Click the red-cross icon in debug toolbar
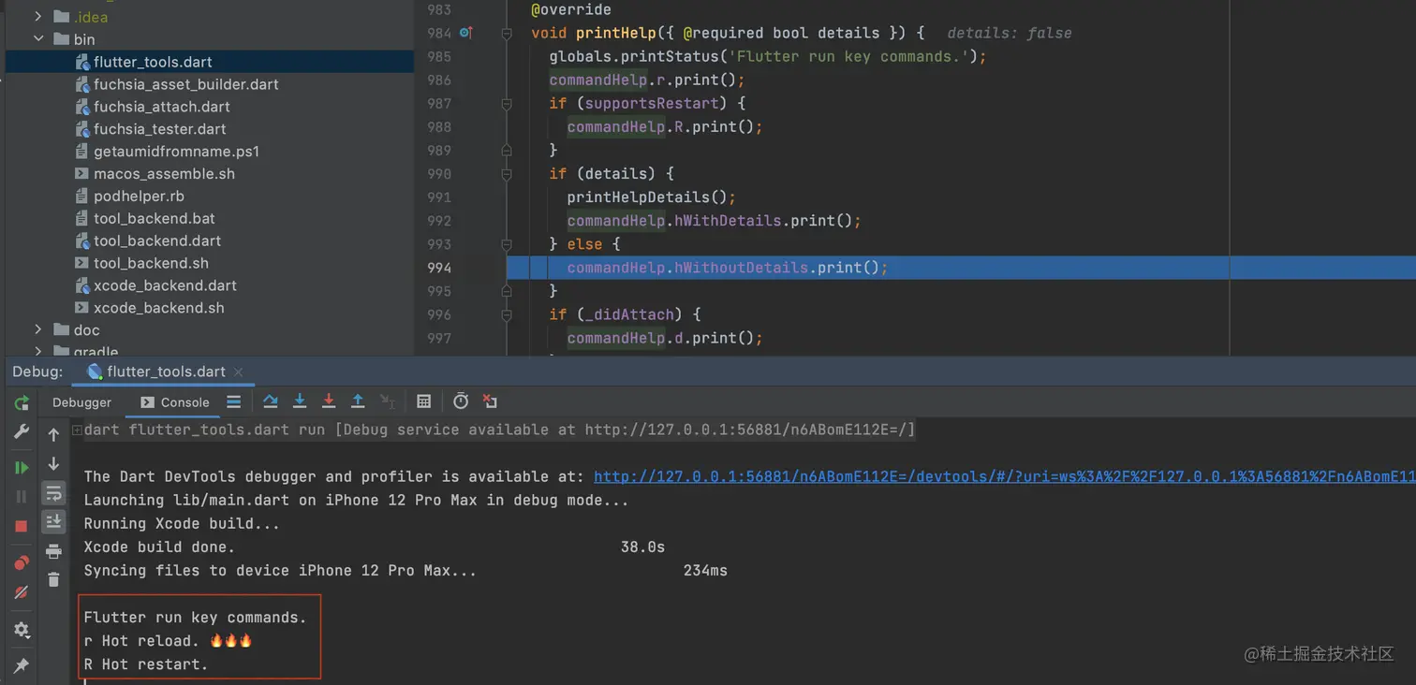This screenshot has width=1416, height=685. 490,401
